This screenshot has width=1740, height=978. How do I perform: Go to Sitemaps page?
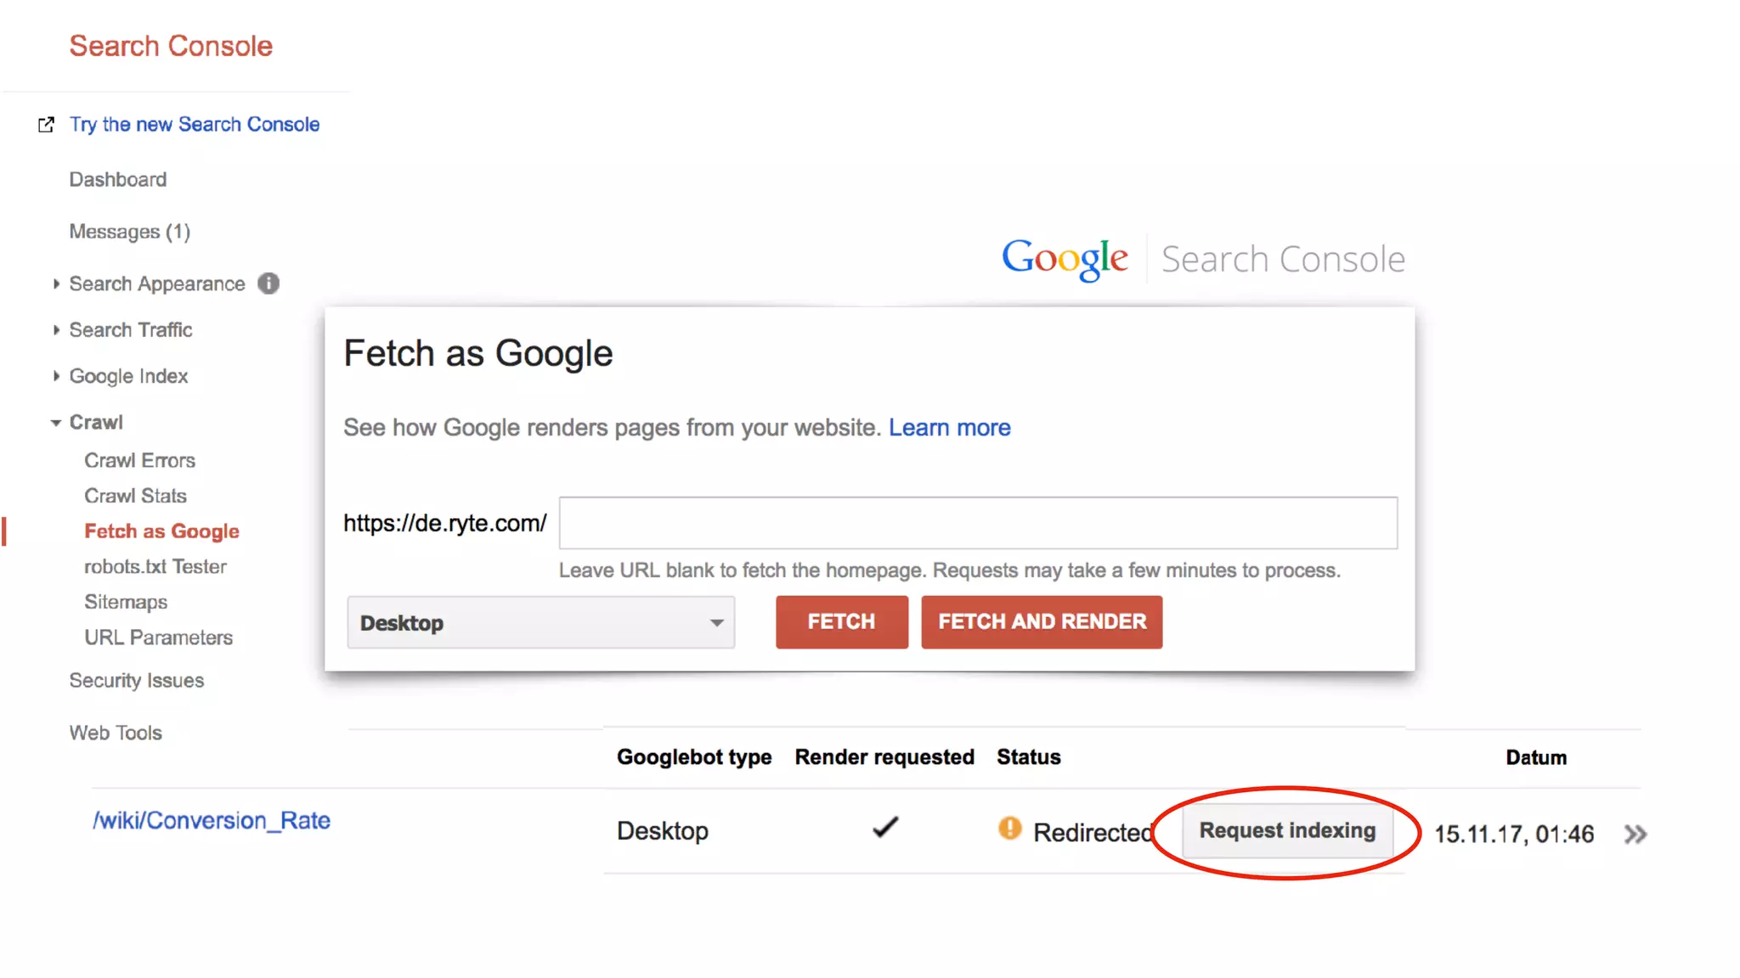coord(126,602)
